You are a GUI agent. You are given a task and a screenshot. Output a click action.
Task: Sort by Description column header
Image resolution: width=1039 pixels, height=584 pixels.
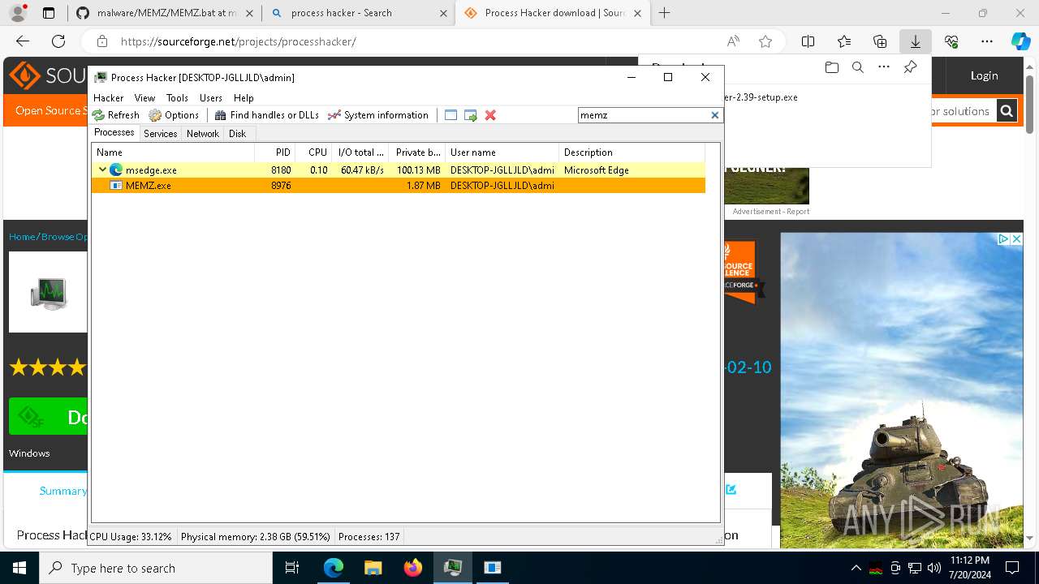point(632,152)
